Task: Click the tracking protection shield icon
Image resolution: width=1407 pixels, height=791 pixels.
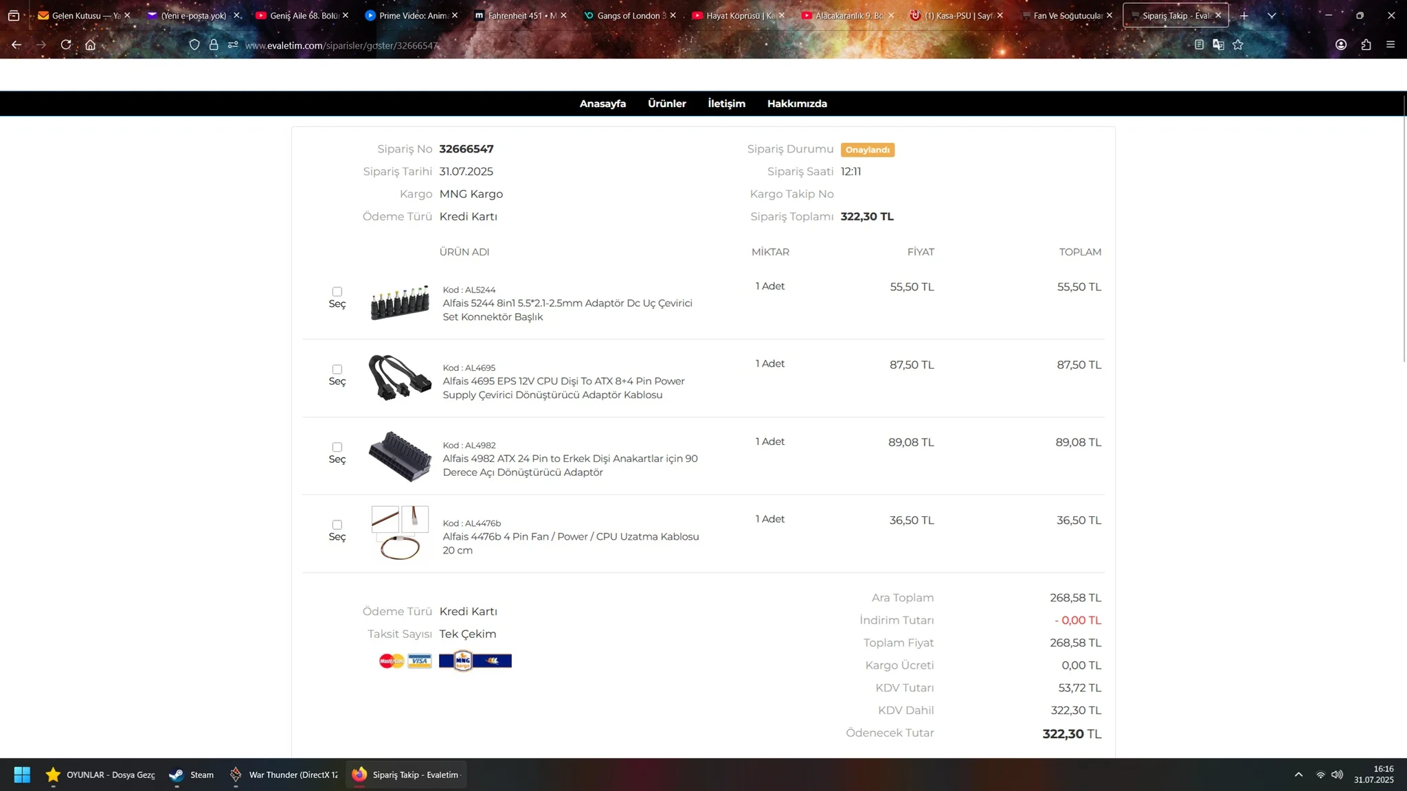Action: coord(194,45)
